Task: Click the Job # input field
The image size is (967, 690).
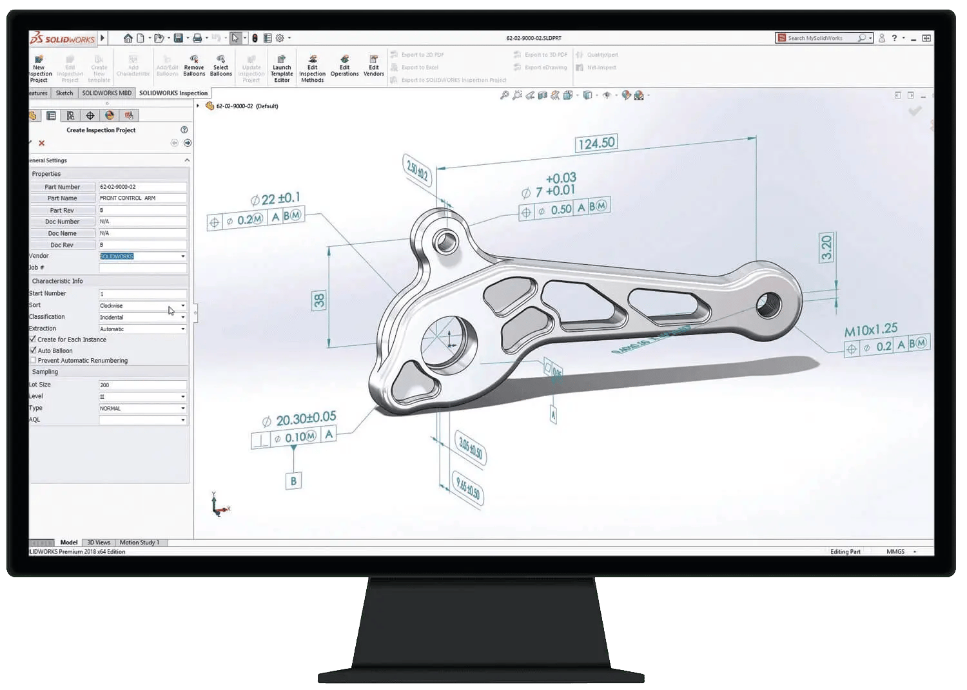Action: [142, 268]
